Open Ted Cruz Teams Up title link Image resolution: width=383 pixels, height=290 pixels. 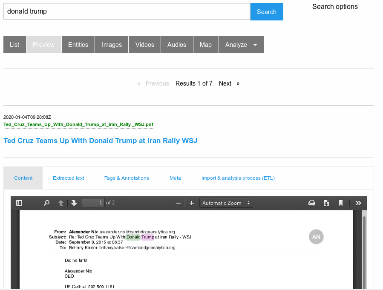pos(100,141)
